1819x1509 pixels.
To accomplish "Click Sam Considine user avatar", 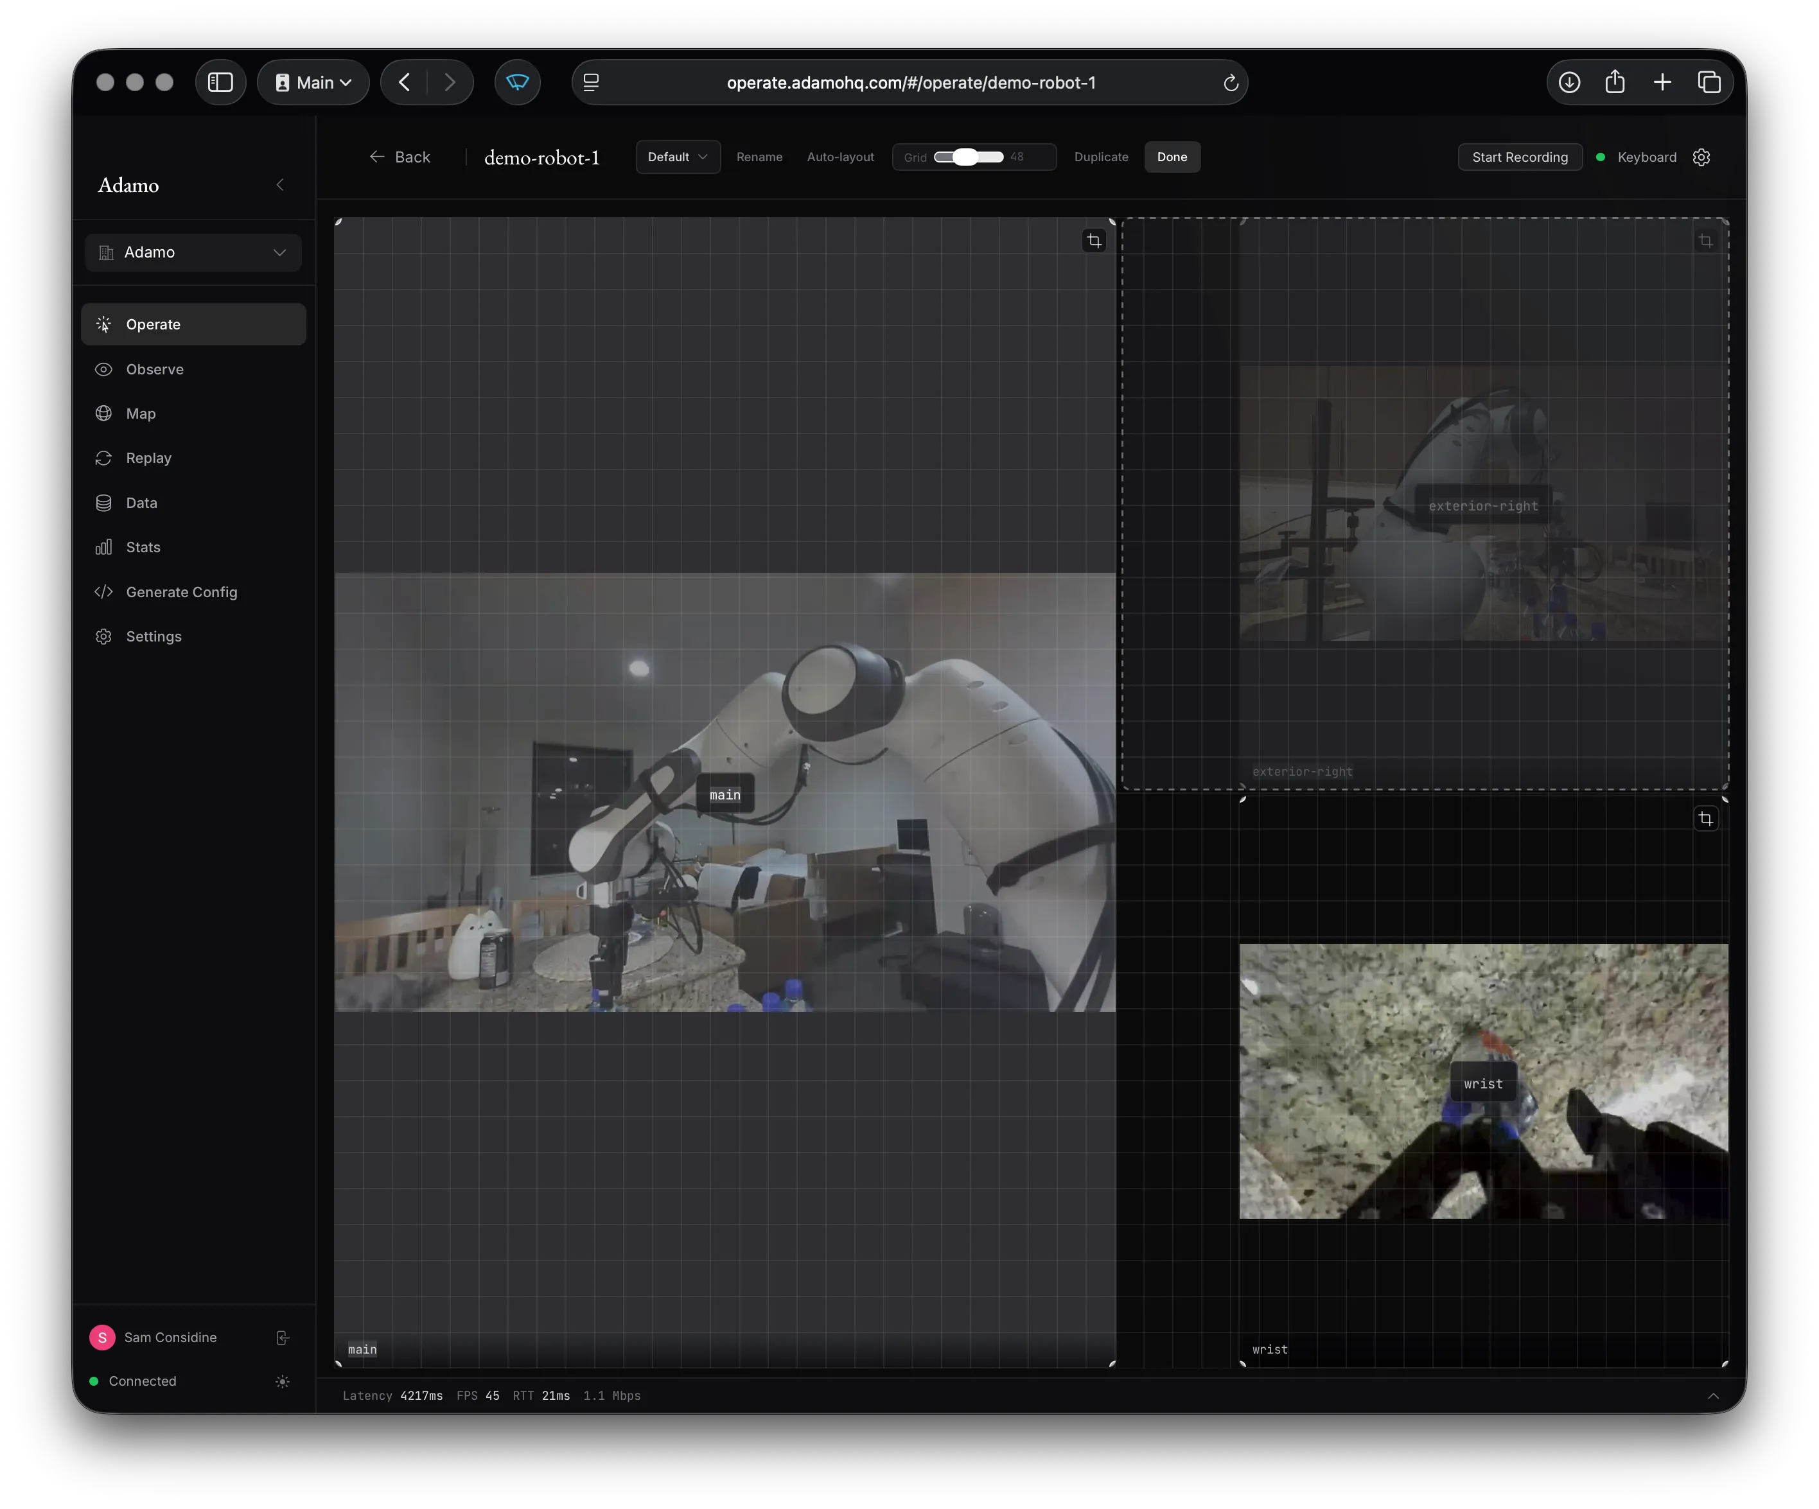I will point(102,1337).
